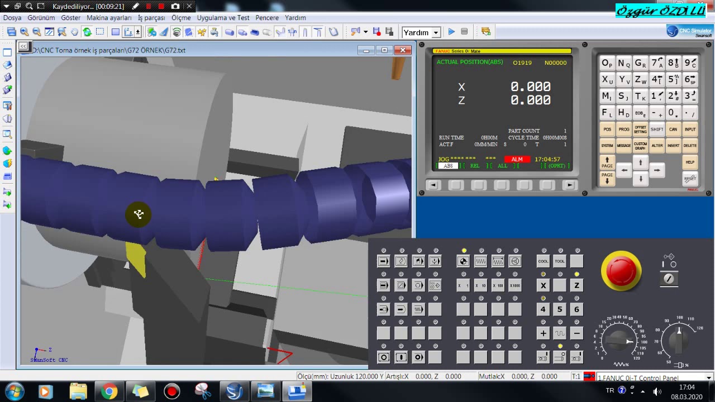Click the minus jog direction button
This screenshot has width=715, height=402.
(x=576, y=333)
